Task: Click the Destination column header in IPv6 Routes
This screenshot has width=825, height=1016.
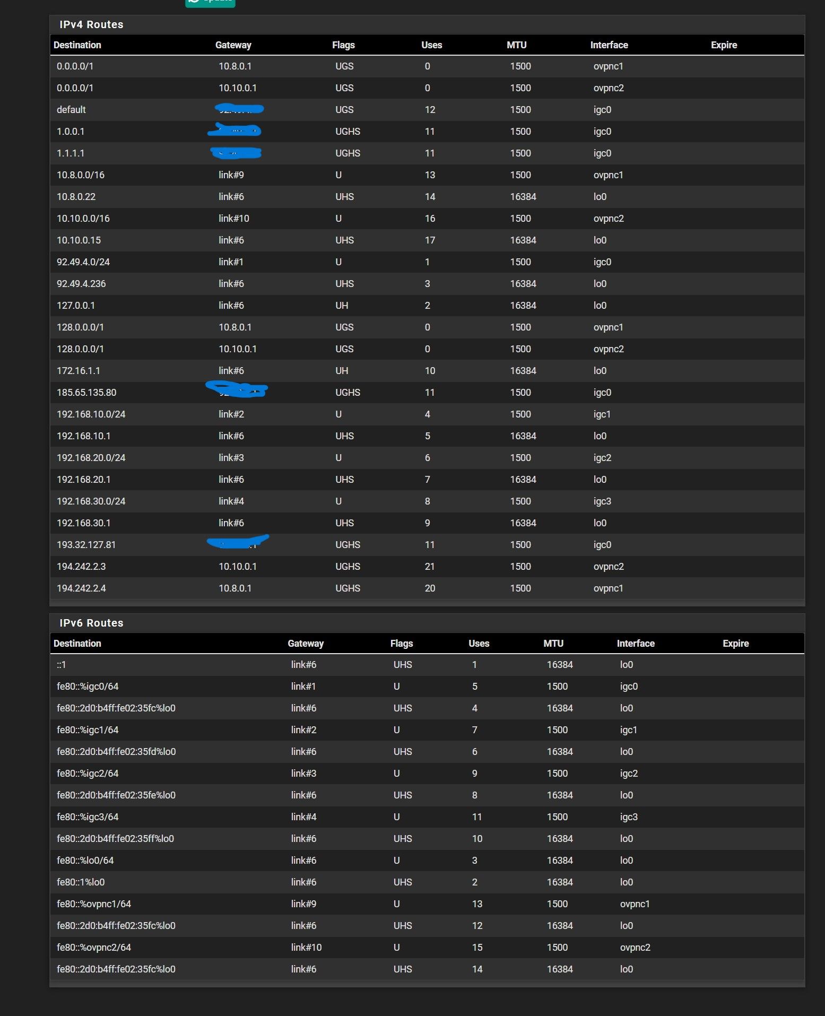Action: pyautogui.click(x=77, y=644)
